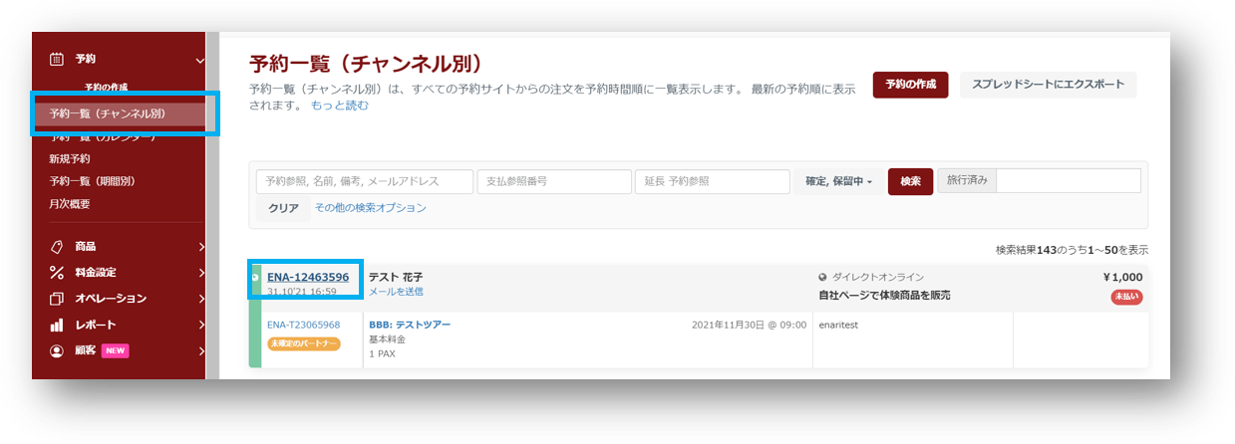The height and width of the screenshot is (444, 1235).
Task: Click the copy icon for オペレーション
Action: click(x=57, y=299)
